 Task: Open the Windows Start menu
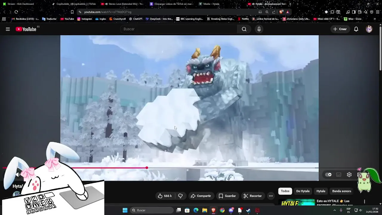pos(125,210)
